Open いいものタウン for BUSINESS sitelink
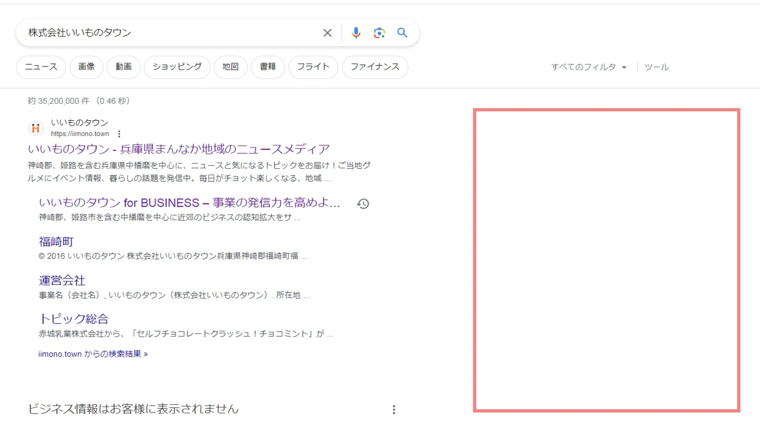The width and height of the screenshot is (760, 427). [189, 203]
